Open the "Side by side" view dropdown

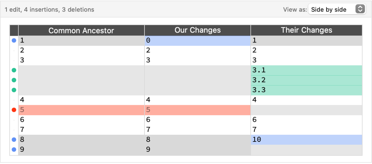337,9
